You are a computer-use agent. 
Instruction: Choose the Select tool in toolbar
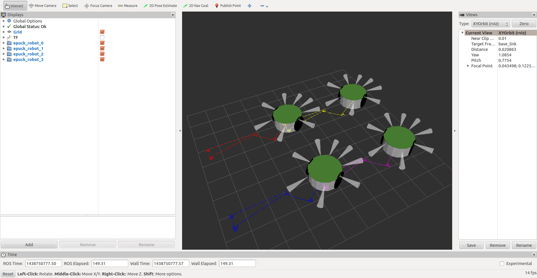(70, 6)
